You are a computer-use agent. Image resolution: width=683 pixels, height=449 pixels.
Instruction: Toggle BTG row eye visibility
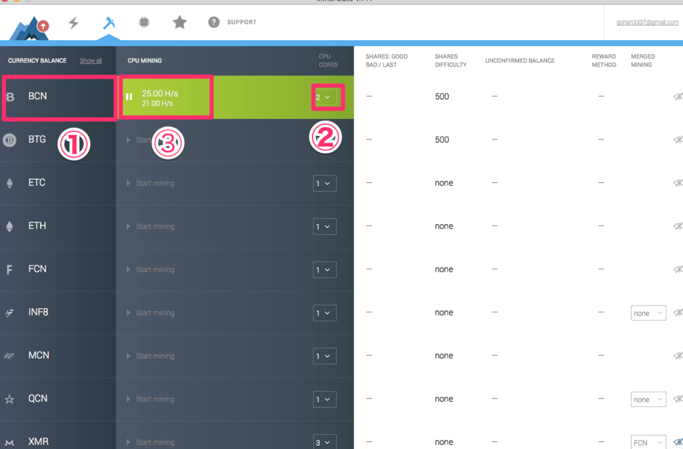coord(678,139)
